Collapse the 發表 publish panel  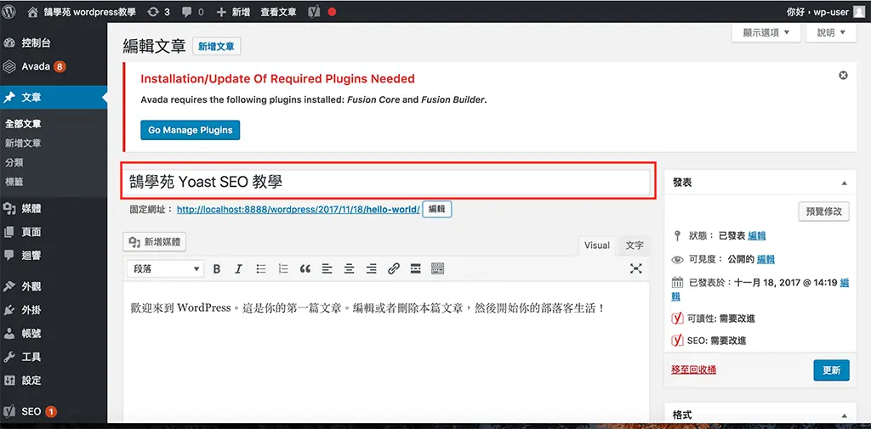844,183
